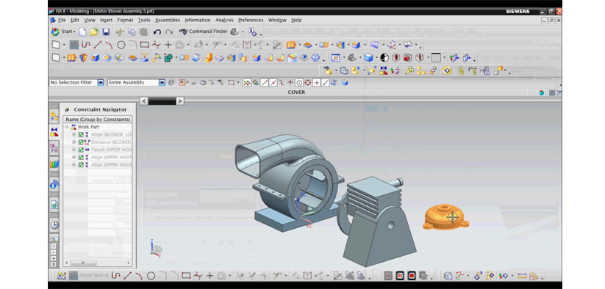The image size is (605, 289).
Task: Toggle the Snap to End Point option
Action: click(x=265, y=83)
